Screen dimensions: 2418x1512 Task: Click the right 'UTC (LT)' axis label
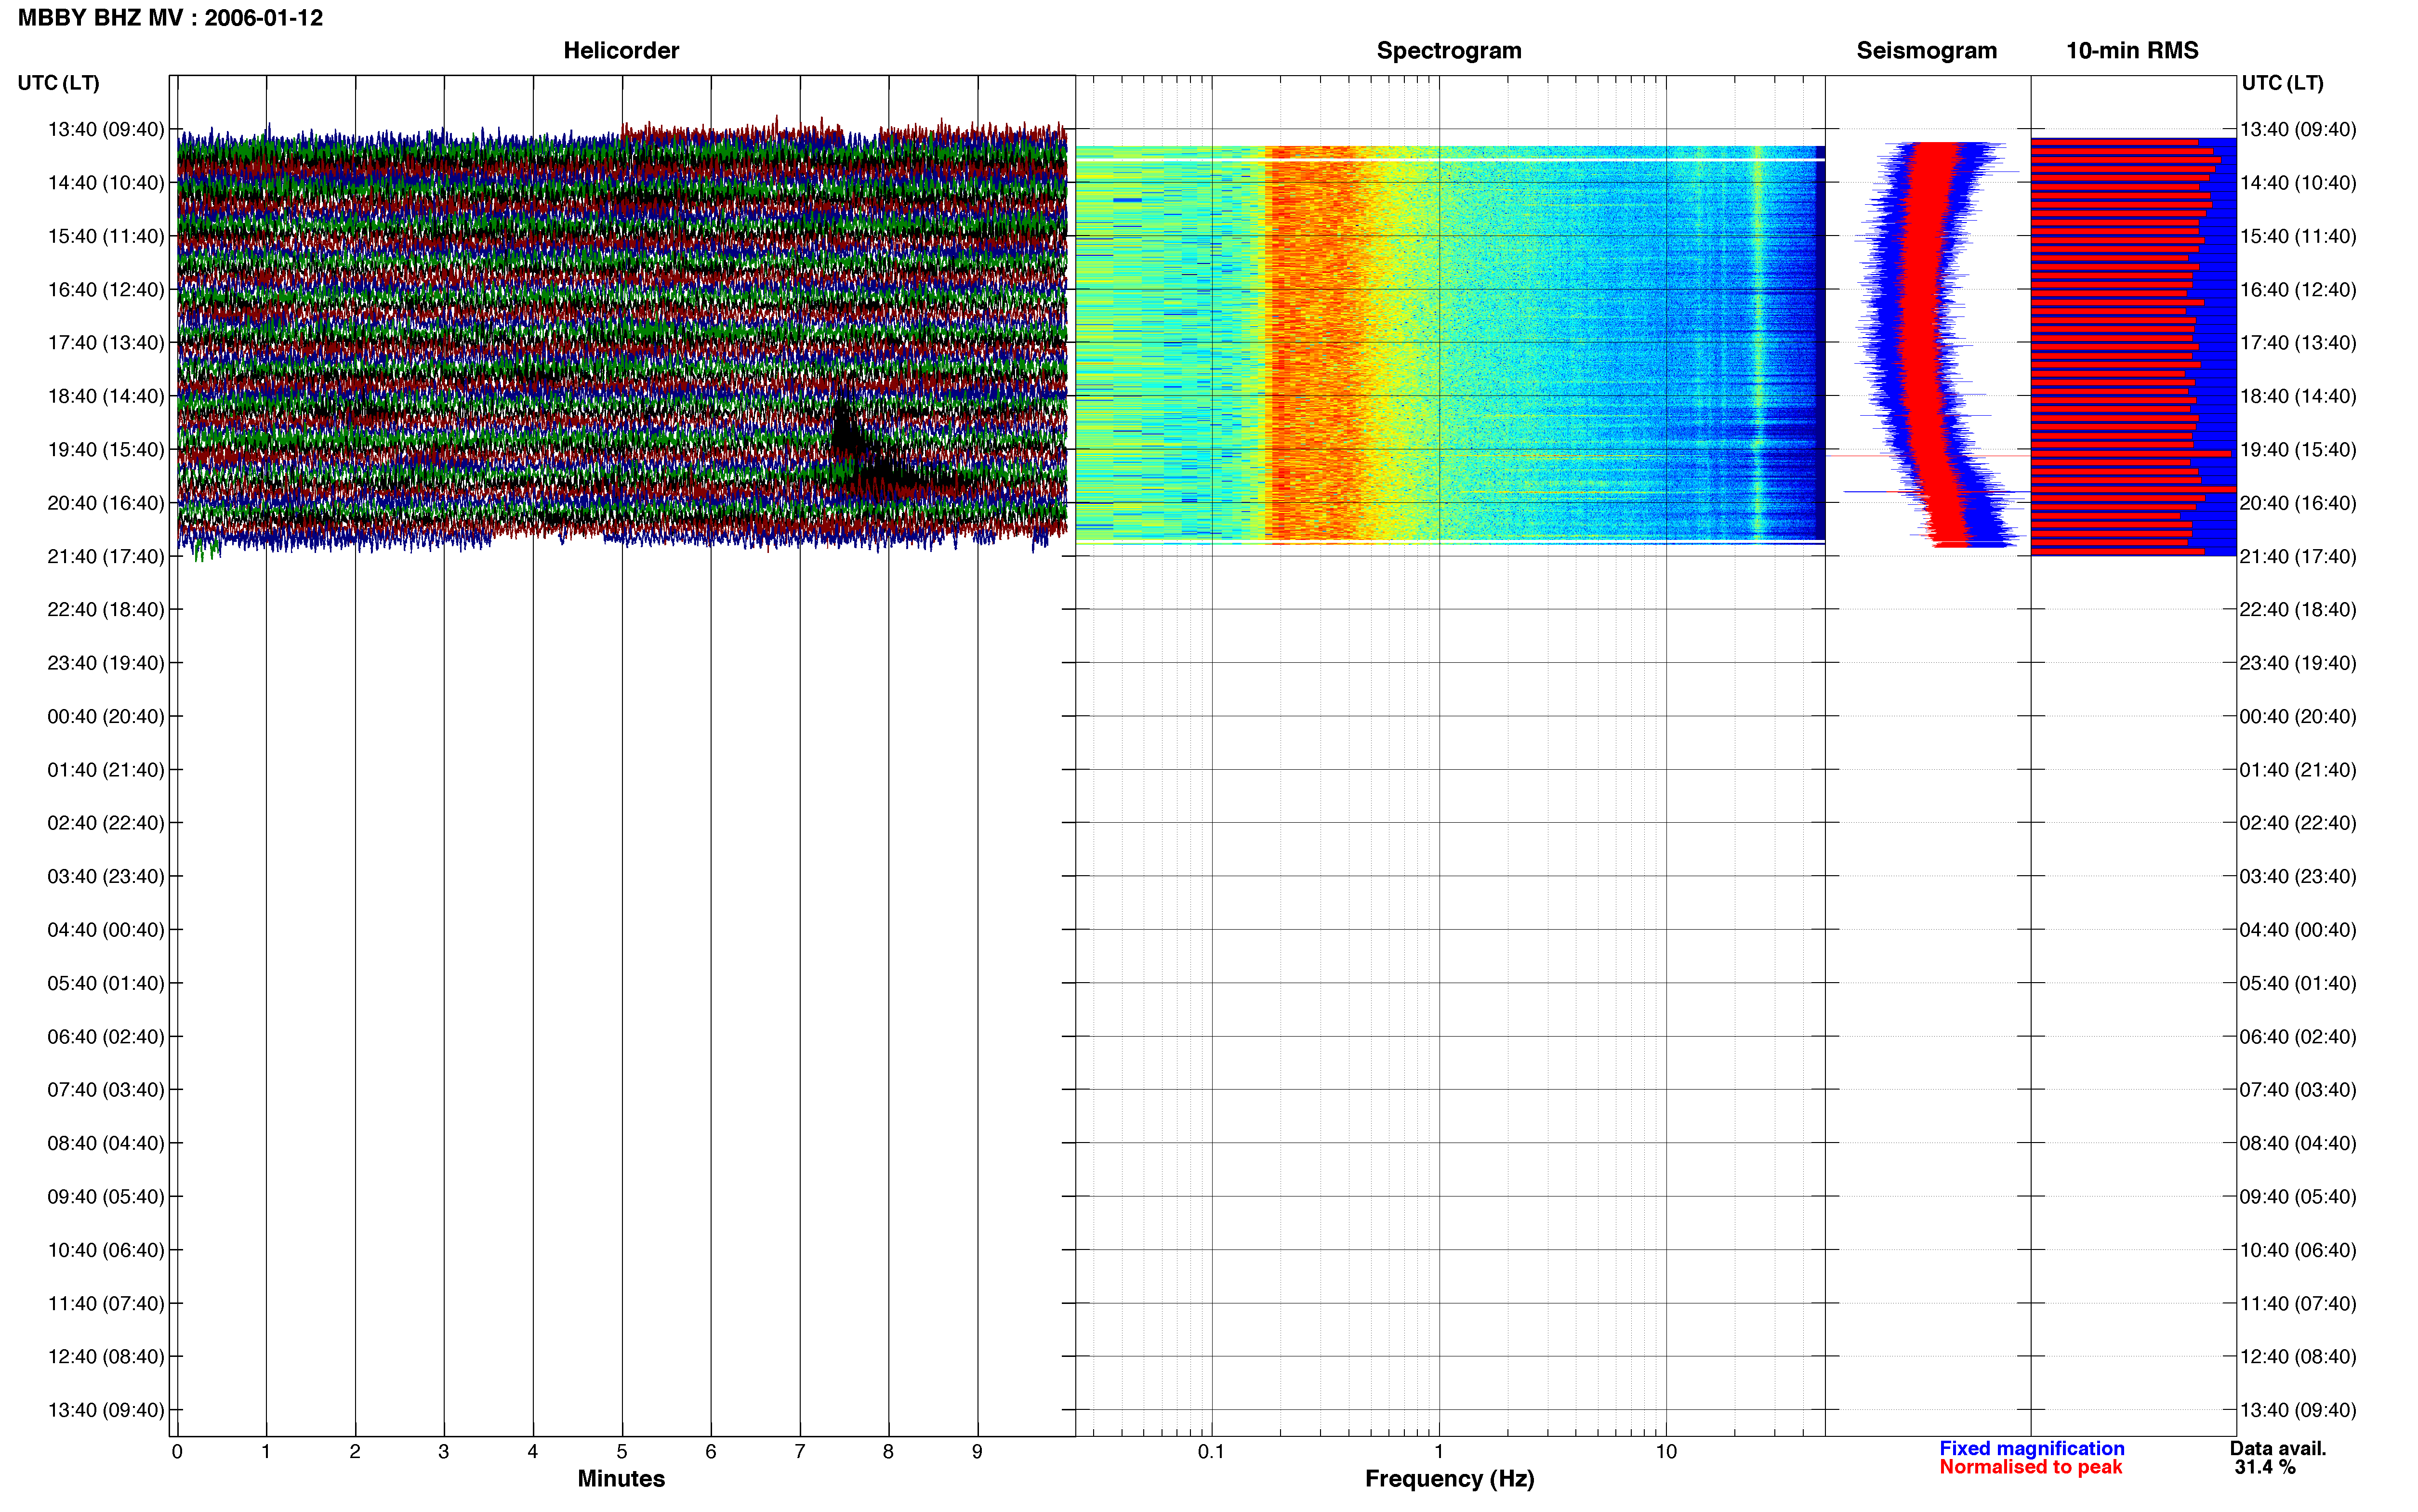[2282, 83]
